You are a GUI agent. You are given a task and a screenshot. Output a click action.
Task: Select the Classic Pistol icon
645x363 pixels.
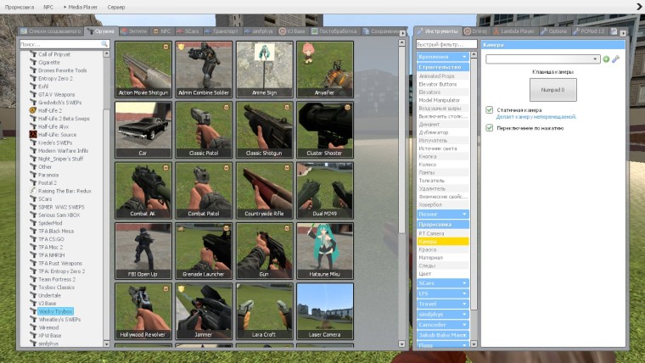point(204,130)
